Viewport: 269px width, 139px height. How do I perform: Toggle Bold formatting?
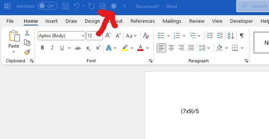42,48
